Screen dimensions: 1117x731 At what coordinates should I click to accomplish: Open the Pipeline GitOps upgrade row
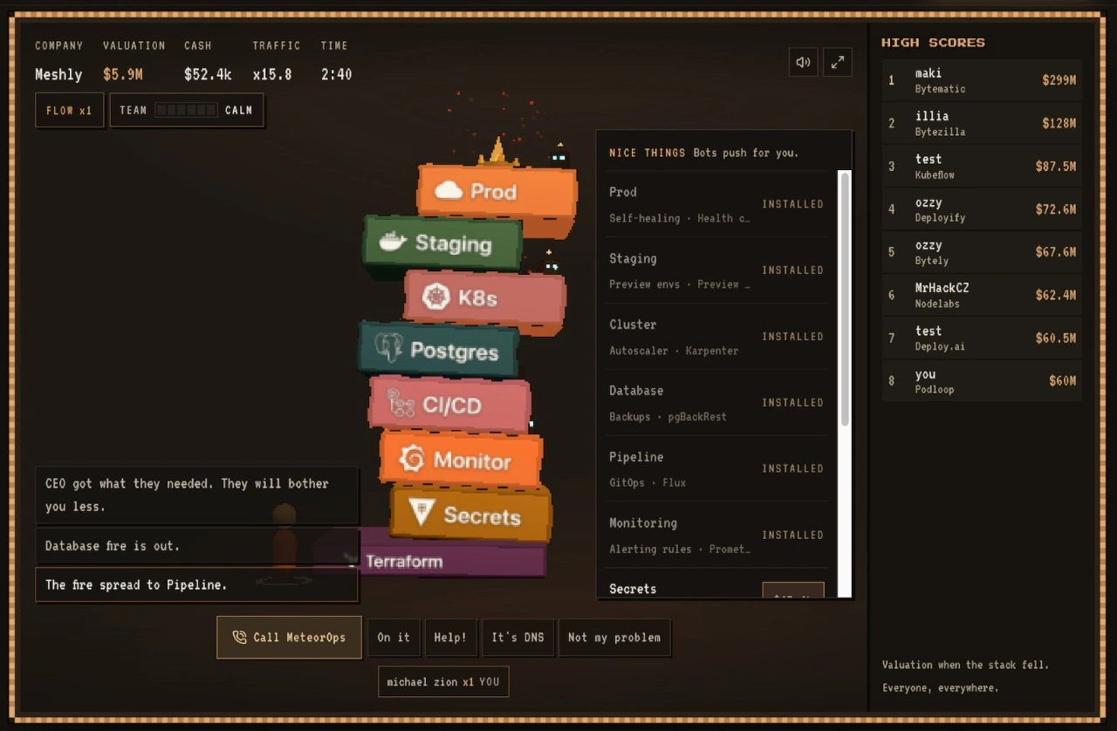716,469
